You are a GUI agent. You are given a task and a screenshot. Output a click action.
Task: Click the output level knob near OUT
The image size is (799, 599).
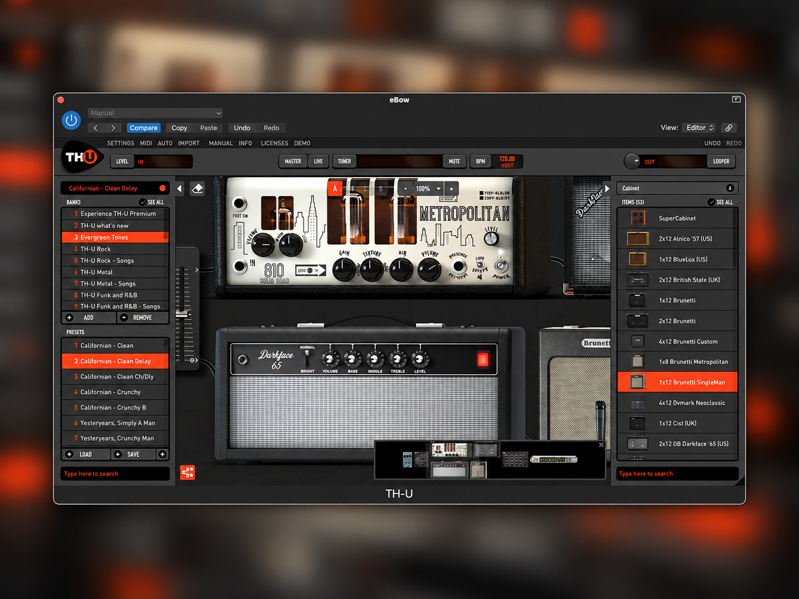632,162
